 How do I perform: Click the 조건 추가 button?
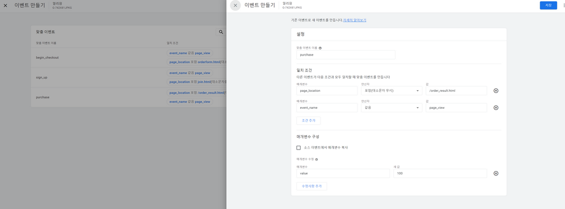tap(308, 120)
